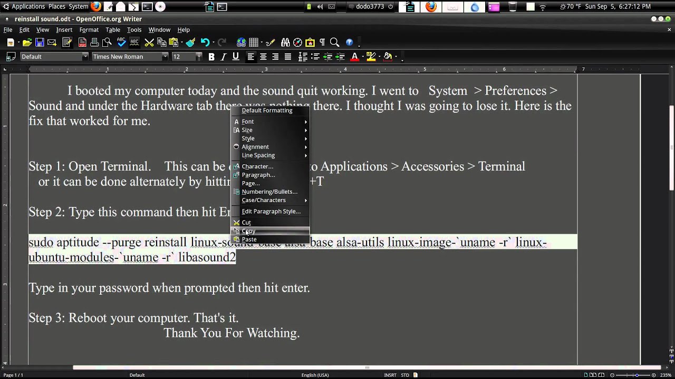Screen dimensions: 675x379
Task: Open Character... dialog from context menu
Action: (x=271, y=166)
